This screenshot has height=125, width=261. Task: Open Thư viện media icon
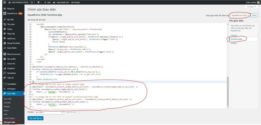5,24
